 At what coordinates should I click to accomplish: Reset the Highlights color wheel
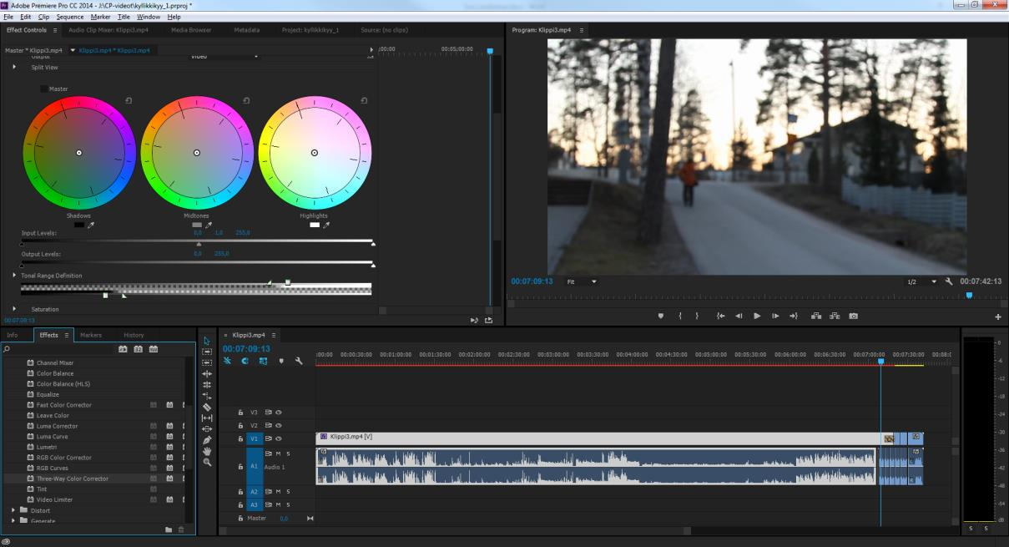pyautogui.click(x=364, y=101)
